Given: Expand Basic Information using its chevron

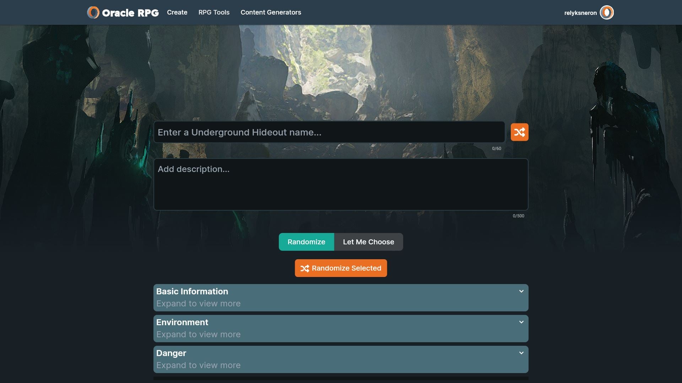Looking at the screenshot, I should (x=521, y=292).
